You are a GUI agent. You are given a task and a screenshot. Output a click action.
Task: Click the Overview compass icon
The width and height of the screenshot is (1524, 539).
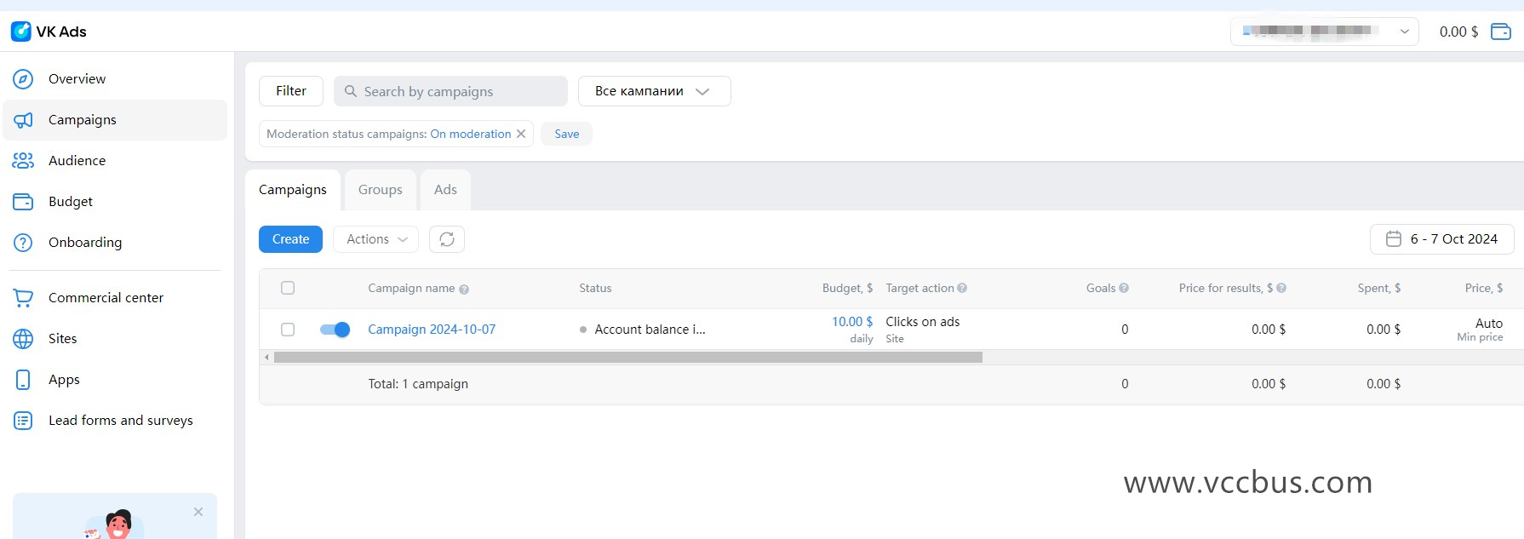23,79
